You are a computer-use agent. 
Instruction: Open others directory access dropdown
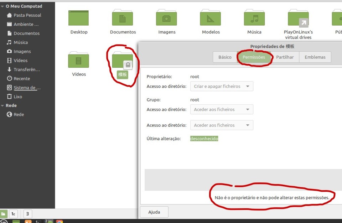(222, 125)
